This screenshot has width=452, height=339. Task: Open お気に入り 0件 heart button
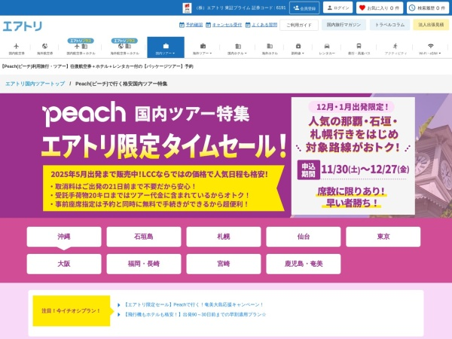[380, 8]
